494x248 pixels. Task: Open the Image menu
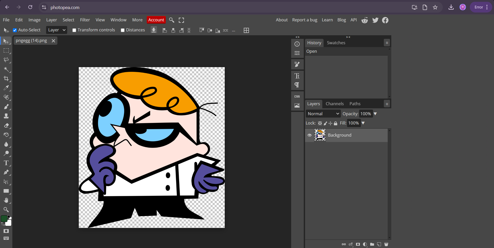click(x=34, y=20)
